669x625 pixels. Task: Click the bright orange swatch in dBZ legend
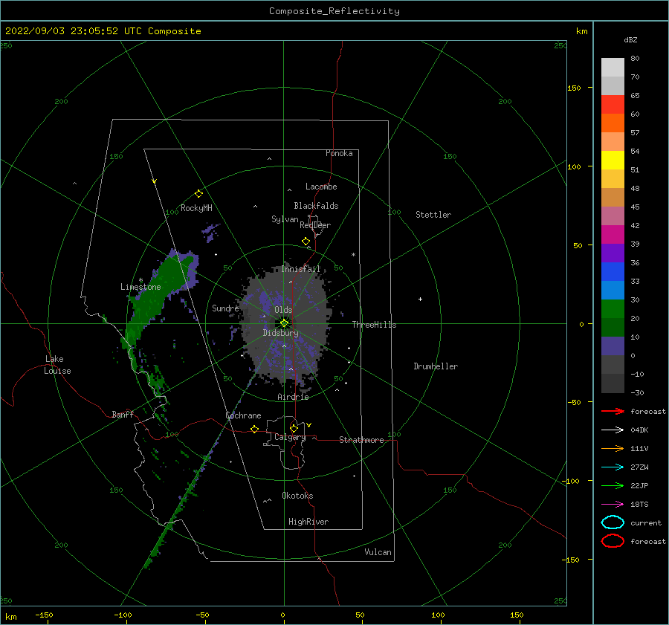[x=613, y=123]
